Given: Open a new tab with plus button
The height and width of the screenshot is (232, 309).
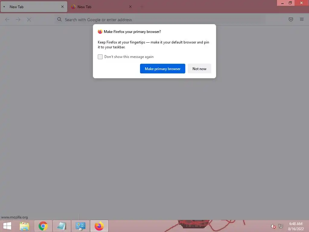Looking at the screenshot, I should click(142, 7).
